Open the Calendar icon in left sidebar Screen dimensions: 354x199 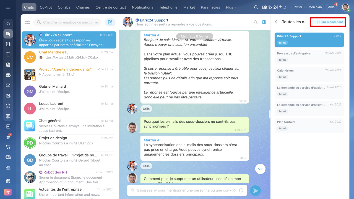pos(8,54)
